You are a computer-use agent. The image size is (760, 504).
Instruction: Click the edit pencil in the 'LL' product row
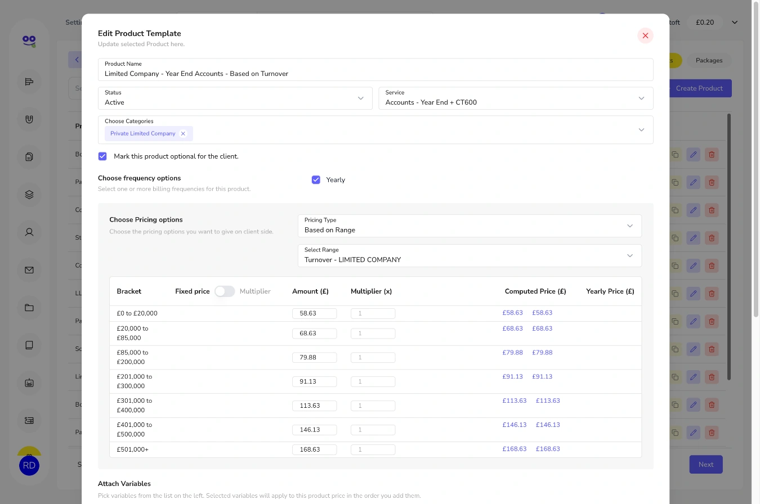tap(694, 294)
